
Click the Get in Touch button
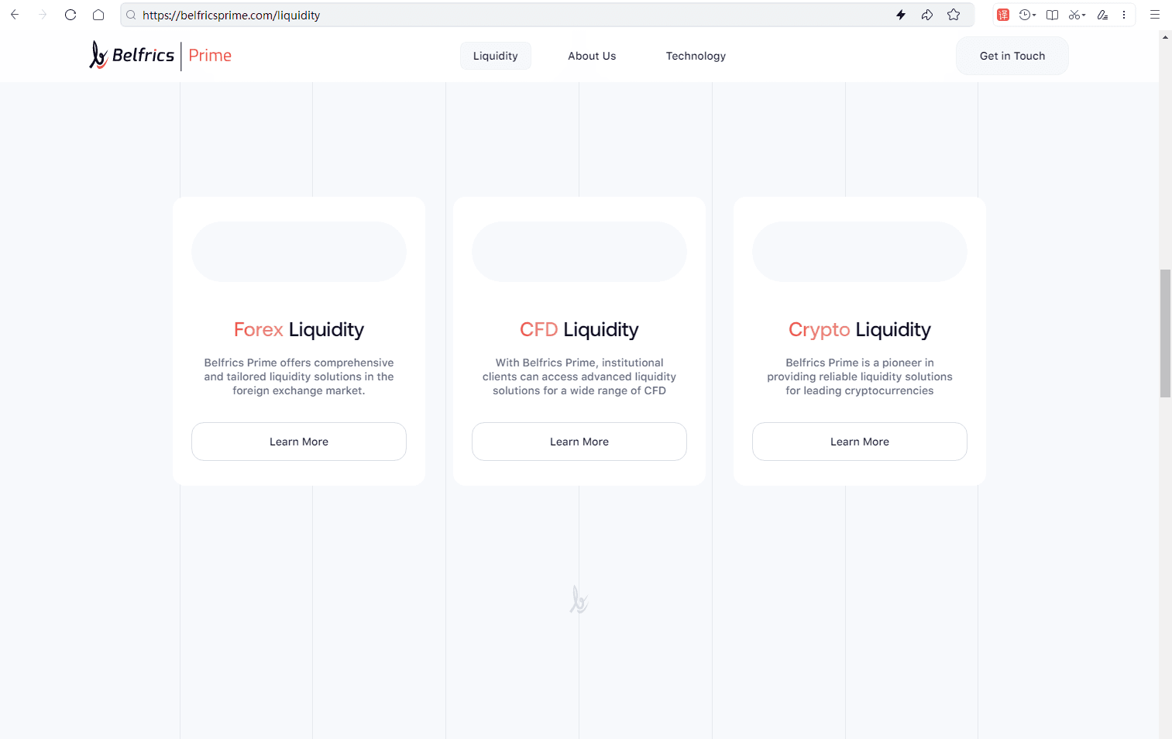click(1012, 56)
